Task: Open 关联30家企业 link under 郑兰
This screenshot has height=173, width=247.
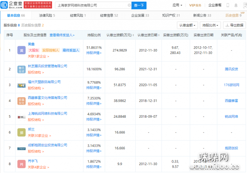Action: (x=39, y=136)
